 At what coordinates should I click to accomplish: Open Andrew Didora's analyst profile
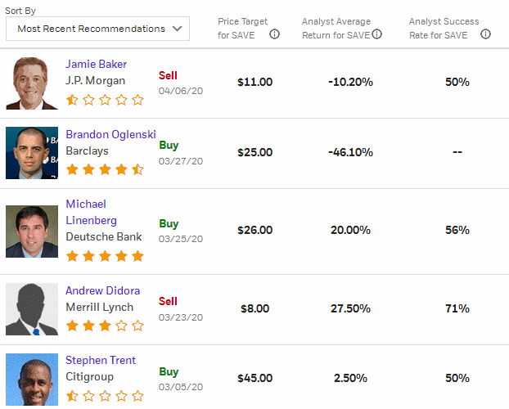103,290
